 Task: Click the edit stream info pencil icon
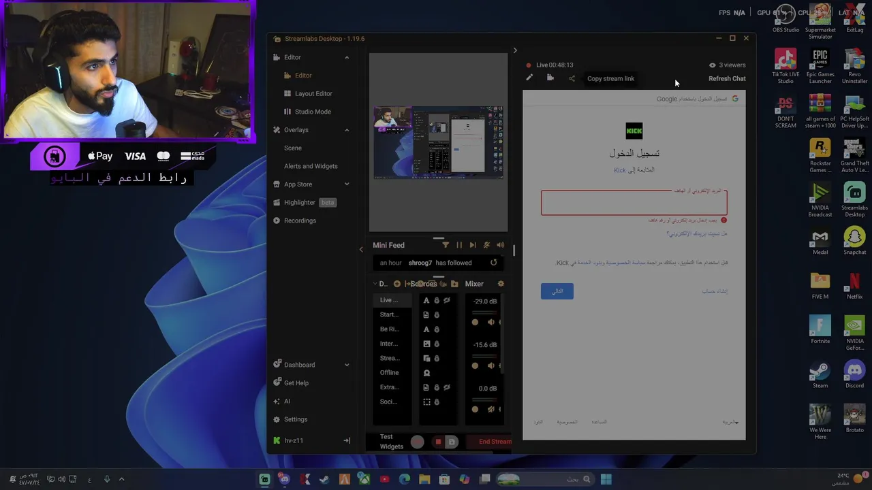click(529, 78)
